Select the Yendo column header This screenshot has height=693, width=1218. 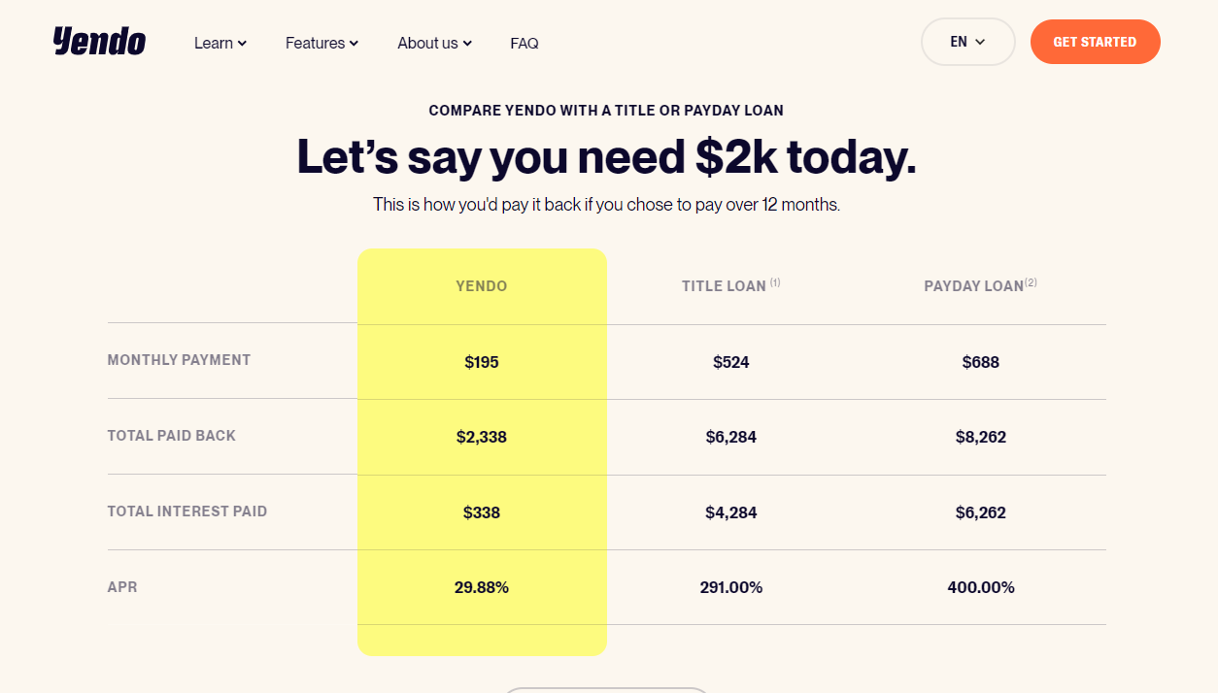(482, 286)
